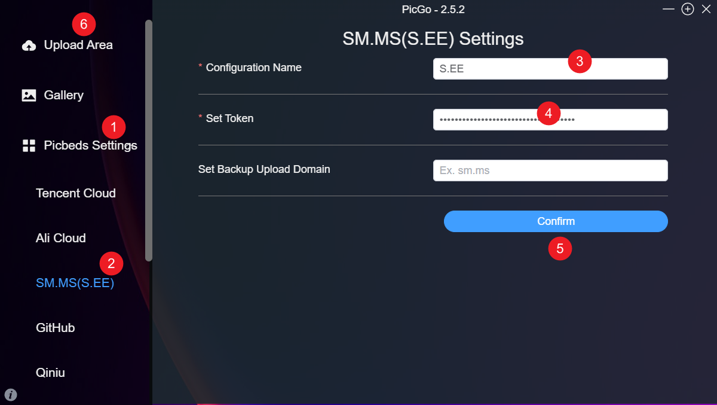Click the Picbeds Settings grid icon

[x=28, y=145]
